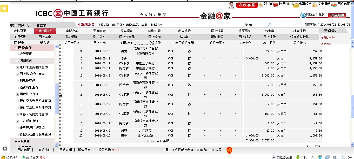Click the green 下载 arrow icon
Screen dimensions: 354x159
coord(298,157)
